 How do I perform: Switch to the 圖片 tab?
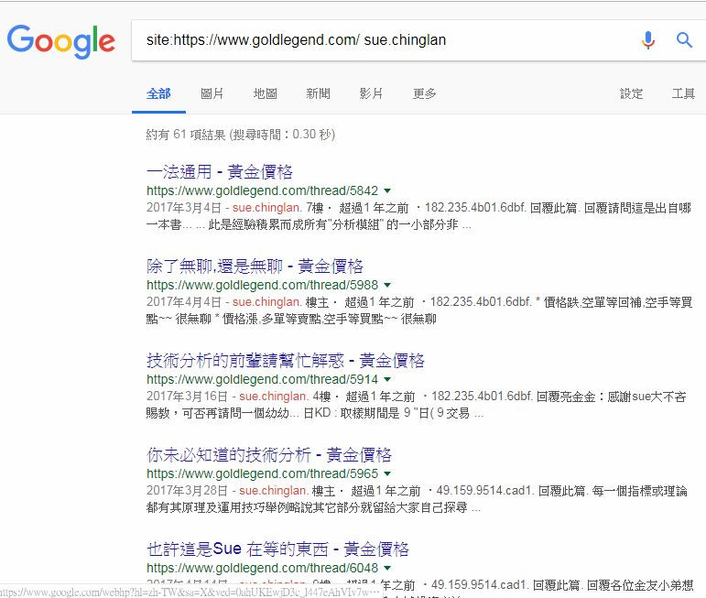(212, 93)
